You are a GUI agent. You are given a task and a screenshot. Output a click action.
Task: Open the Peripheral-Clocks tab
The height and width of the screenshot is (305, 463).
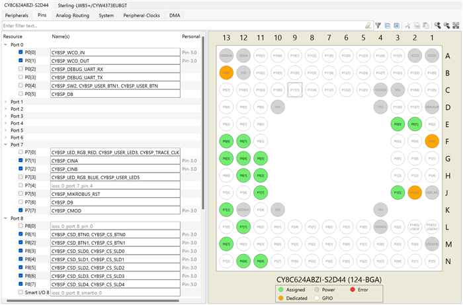(x=142, y=15)
